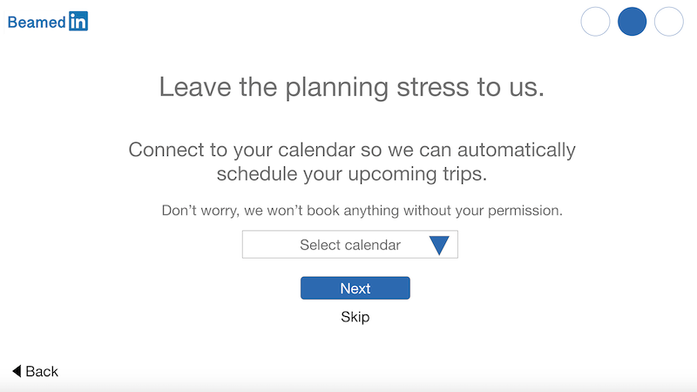
Task: Click the white "Next" label text
Action: [x=355, y=288]
